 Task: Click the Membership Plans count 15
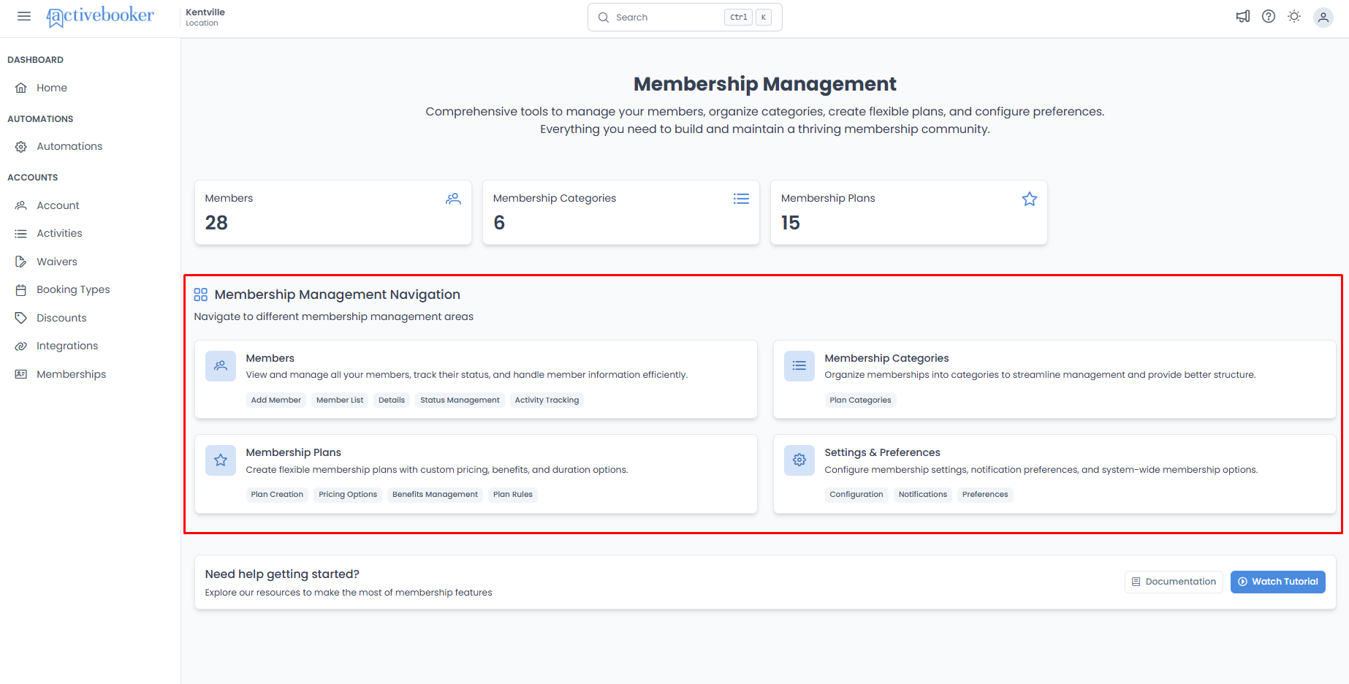point(791,223)
